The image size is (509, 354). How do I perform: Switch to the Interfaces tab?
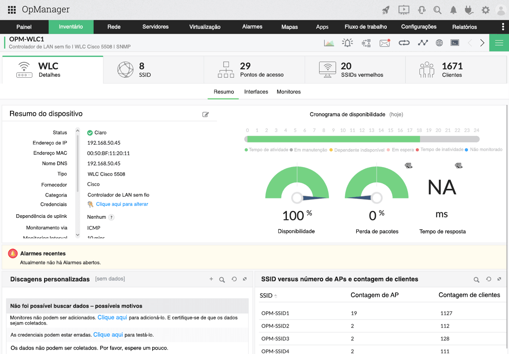tap(256, 92)
